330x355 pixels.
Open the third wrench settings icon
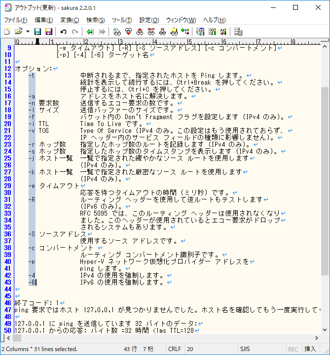pyautogui.click(x=223, y=32)
